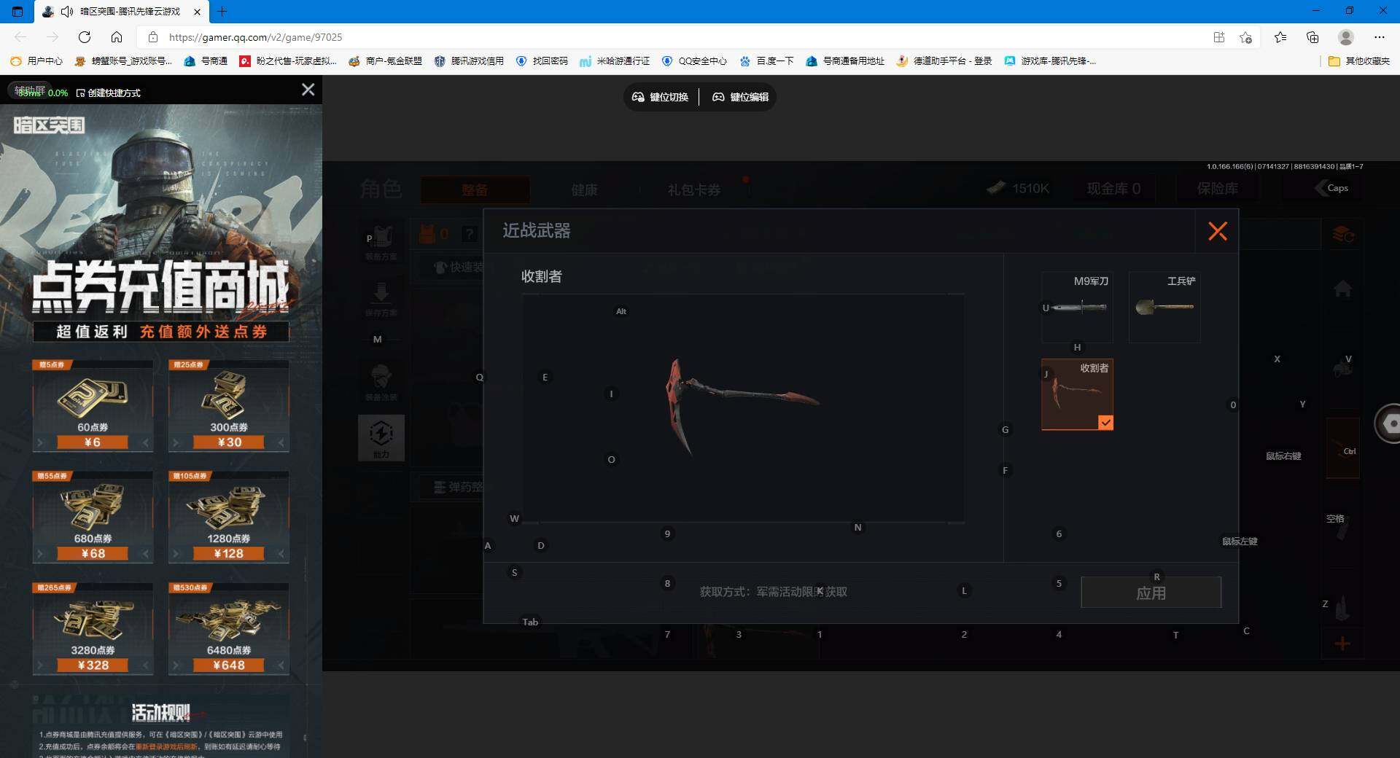Open 键位编辑 key mapping editor
1400x758 pixels.
[741, 97]
